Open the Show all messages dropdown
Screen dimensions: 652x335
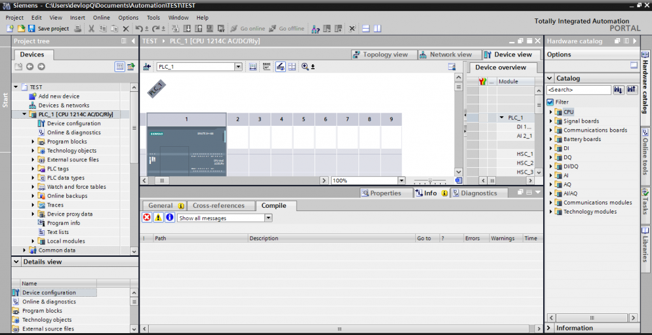click(x=268, y=218)
